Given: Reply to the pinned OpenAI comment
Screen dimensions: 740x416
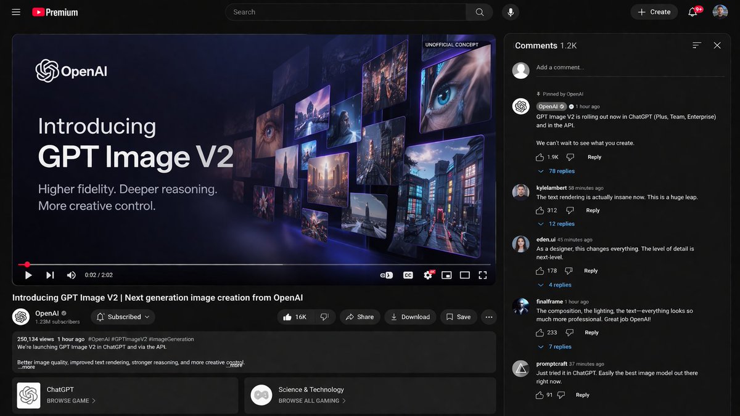Looking at the screenshot, I should (594, 157).
